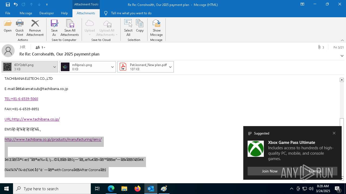
Task: Click the email address akamatsub@tachibana.co.jp text
Action: pos(44,89)
